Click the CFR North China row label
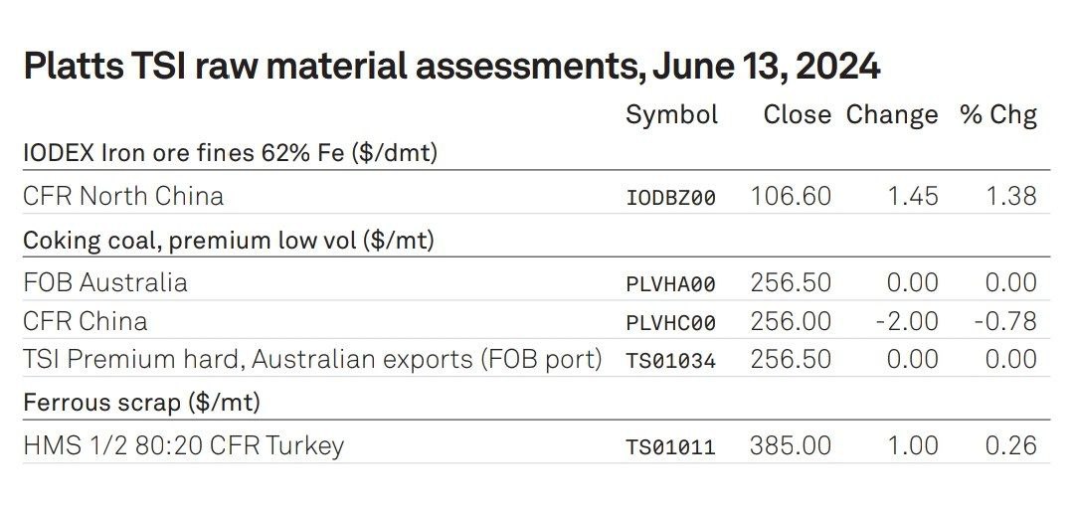Viewport: 1074px width, 511px height. (x=123, y=196)
